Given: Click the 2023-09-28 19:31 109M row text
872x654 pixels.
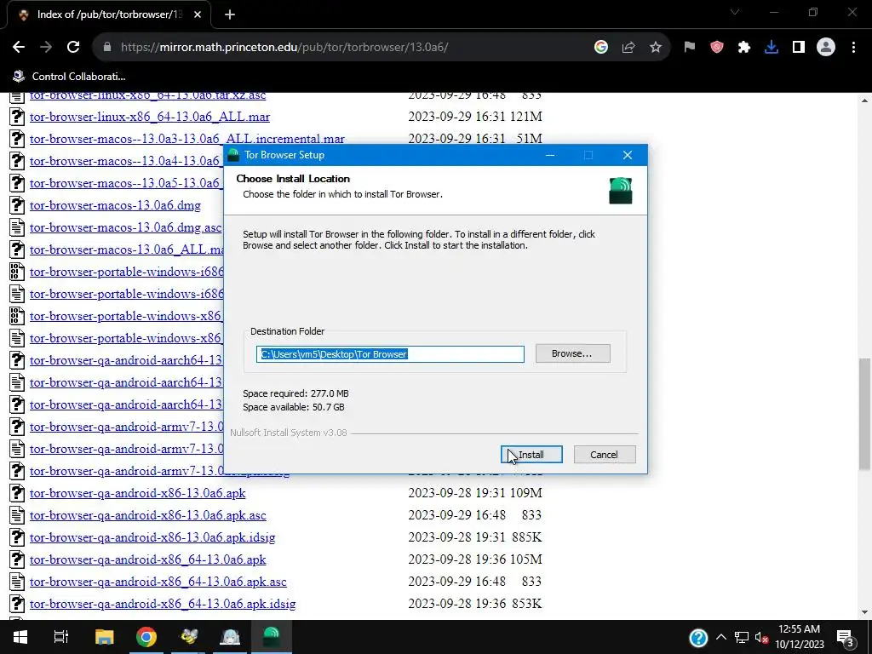Looking at the screenshot, I should coord(475,493).
